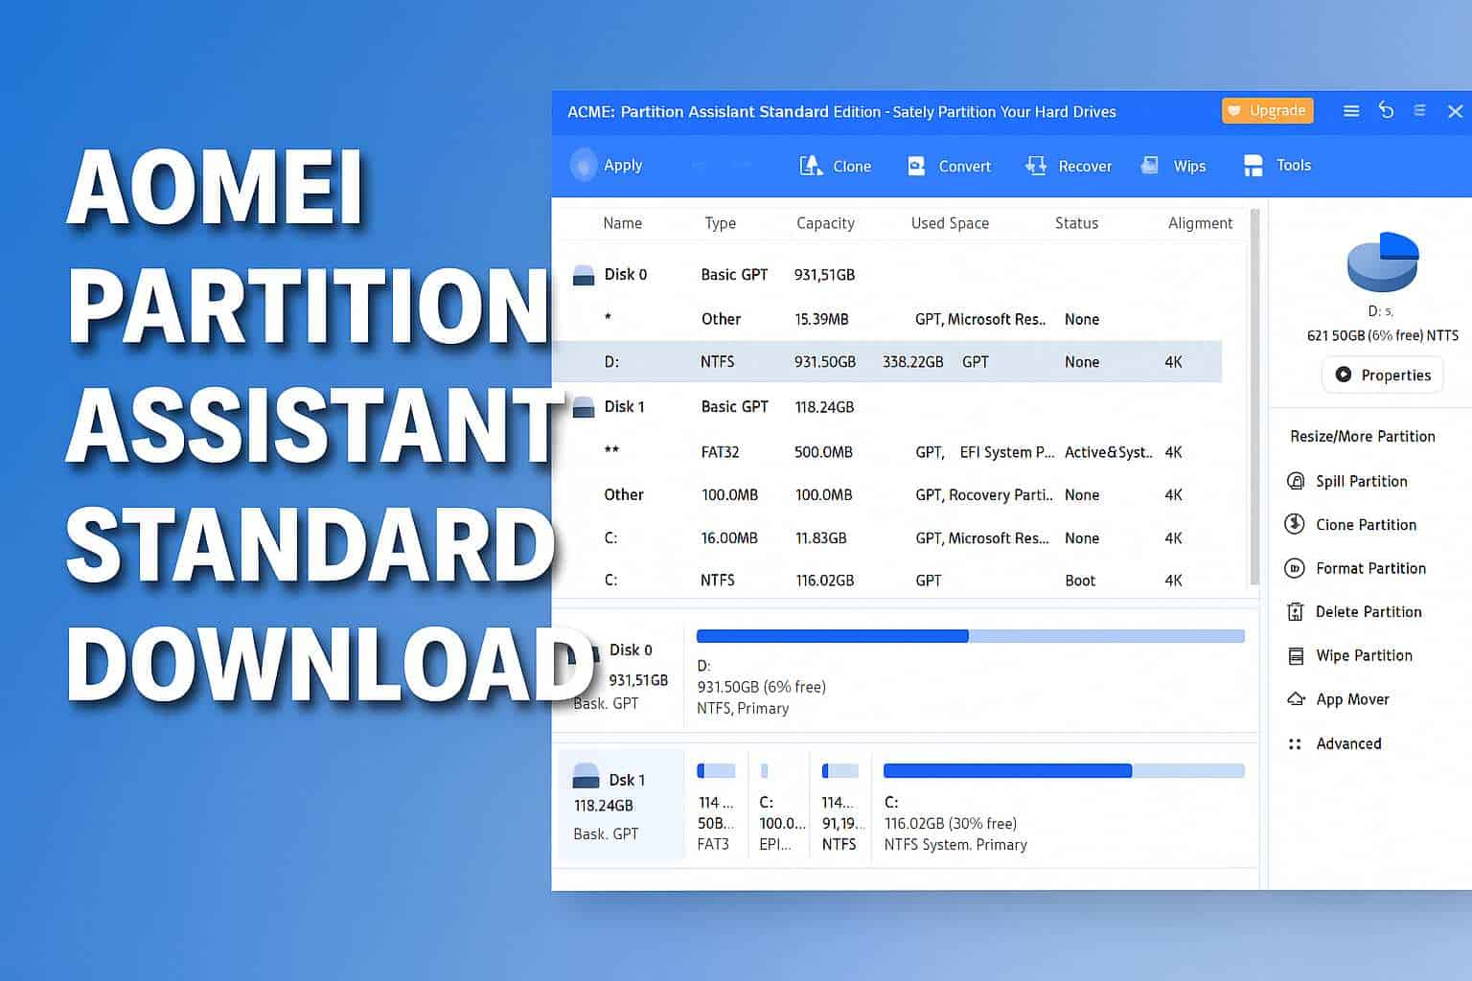Image resolution: width=1472 pixels, height=981 pixels.
Task: Click the partition list vertical scrollbar
Action: [x=1254, y=398]
